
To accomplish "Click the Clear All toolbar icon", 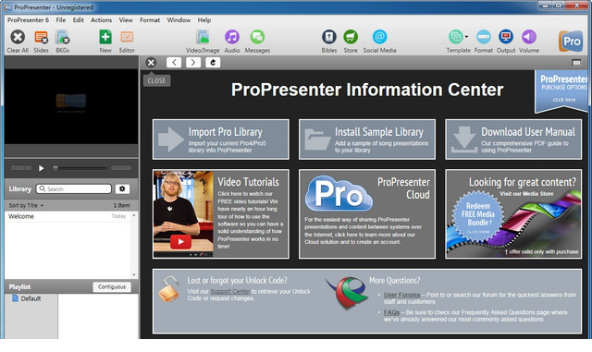I will pos(18,37).
